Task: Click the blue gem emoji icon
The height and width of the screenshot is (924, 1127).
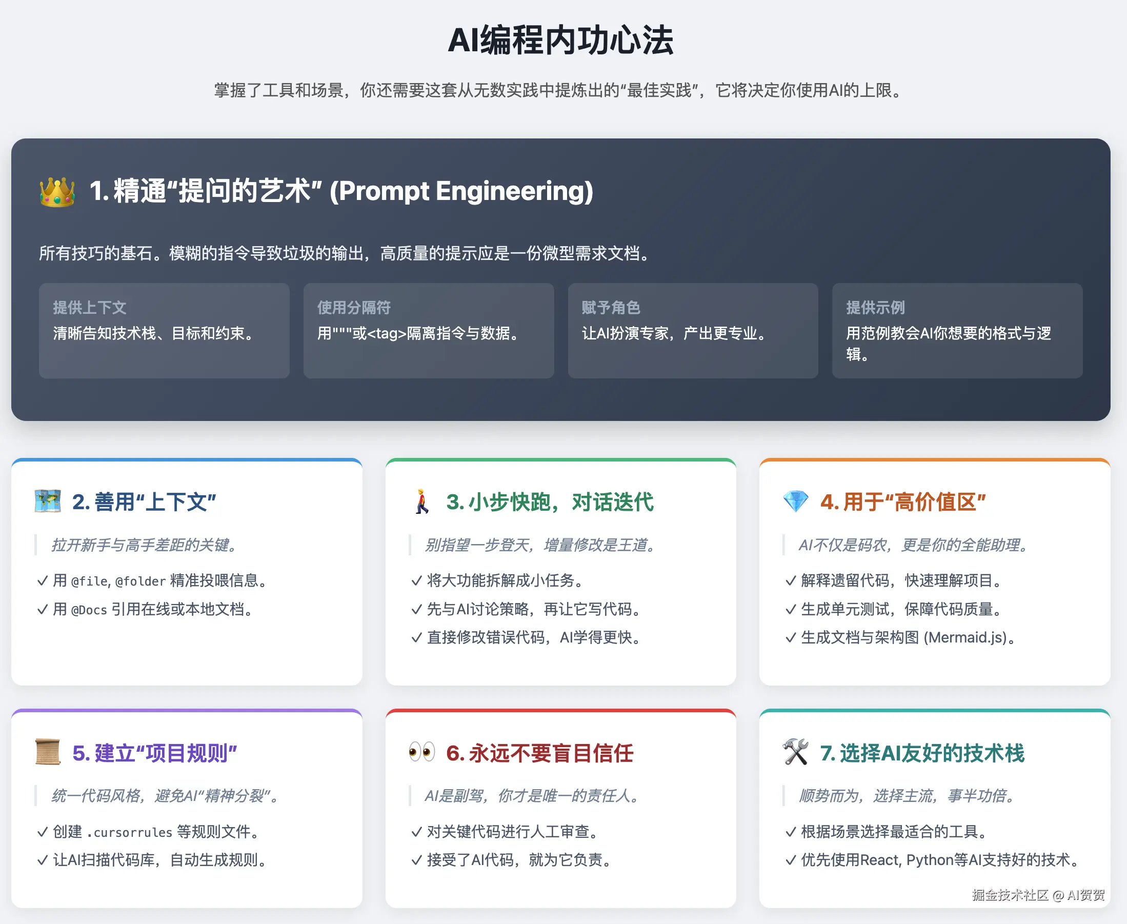Action: click(x=795, y=501)
